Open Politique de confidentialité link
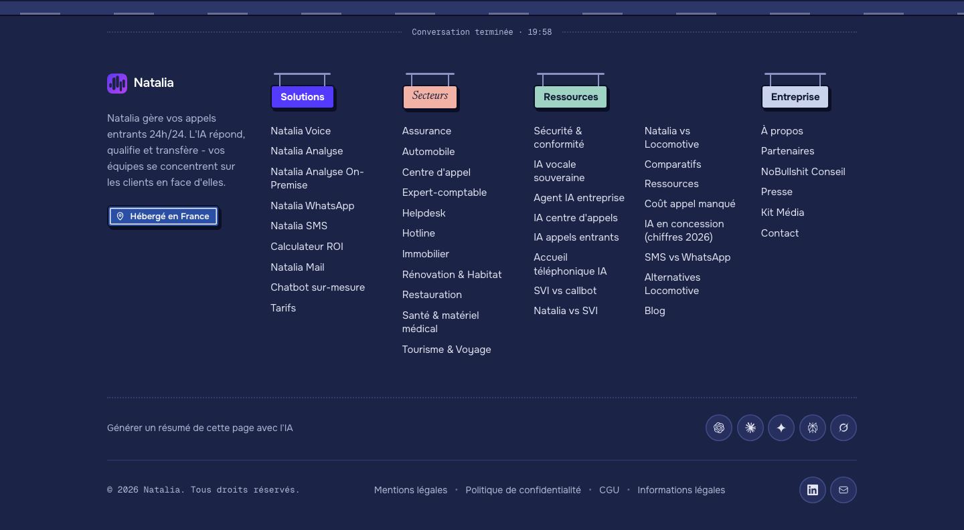Screen dimensions: 964x530 pos(524,490)
